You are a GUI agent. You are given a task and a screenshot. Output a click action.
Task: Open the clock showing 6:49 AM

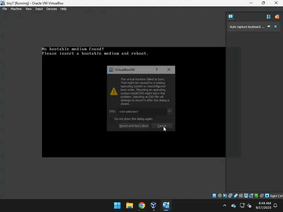pyautogui.click(x=263, y=205)
